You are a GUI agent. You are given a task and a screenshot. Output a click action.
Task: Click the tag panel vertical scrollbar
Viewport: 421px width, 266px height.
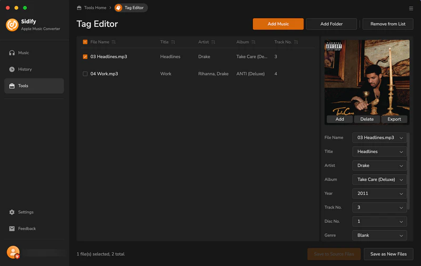(408, 171)
